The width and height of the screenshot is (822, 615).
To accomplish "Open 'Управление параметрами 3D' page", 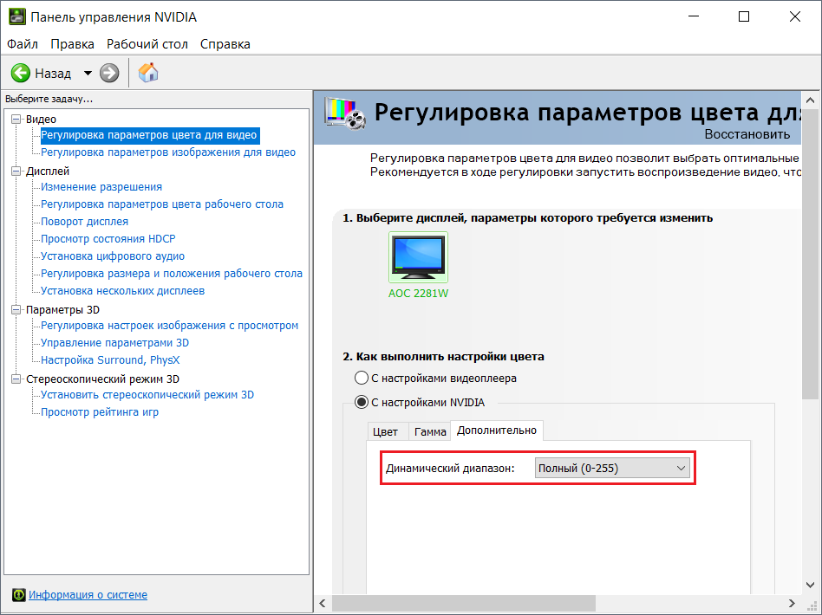I will 114,343.
